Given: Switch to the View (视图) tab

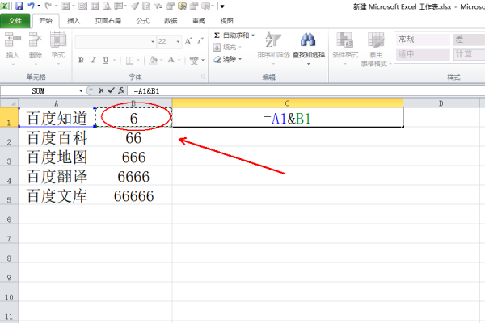Looking at the screenshot, I should tap(226, 21).
